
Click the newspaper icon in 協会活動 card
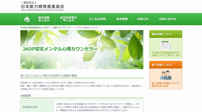click(166, 45)
